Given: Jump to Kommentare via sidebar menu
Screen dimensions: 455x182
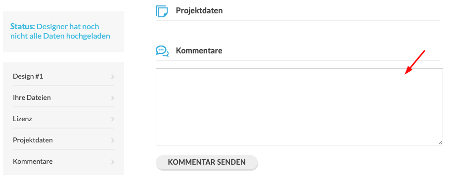Looking at the screenshot, I should (x=63, y=161).
